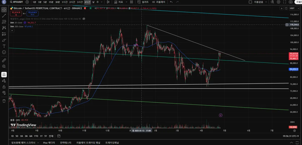
Task: Click the 퍼블리시 publish button
Action: (x=298, y=2)
